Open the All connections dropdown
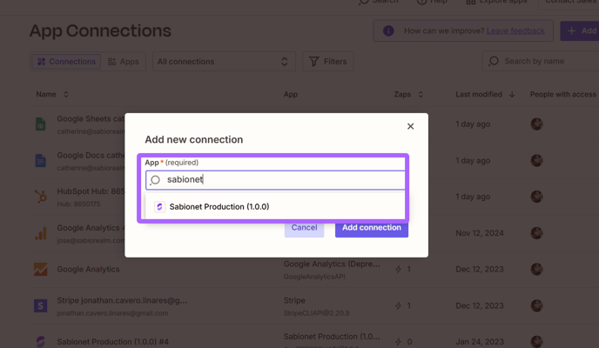 pos(224,62)
